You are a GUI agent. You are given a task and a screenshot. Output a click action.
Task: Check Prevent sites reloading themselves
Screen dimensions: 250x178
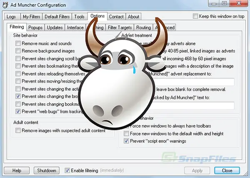click(x=18, y=74)
